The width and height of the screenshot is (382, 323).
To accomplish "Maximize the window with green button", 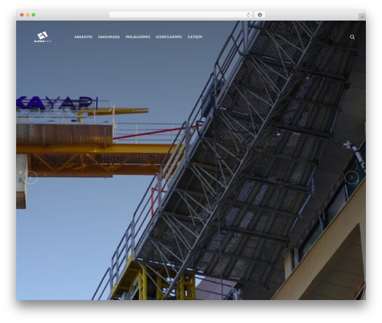I will (34, 15).
